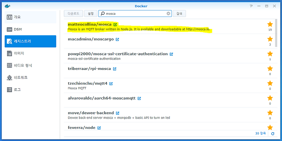Click star icon of tzechienchu/mqtt4
Screen dimensions: 282x141
pos(270,83)
